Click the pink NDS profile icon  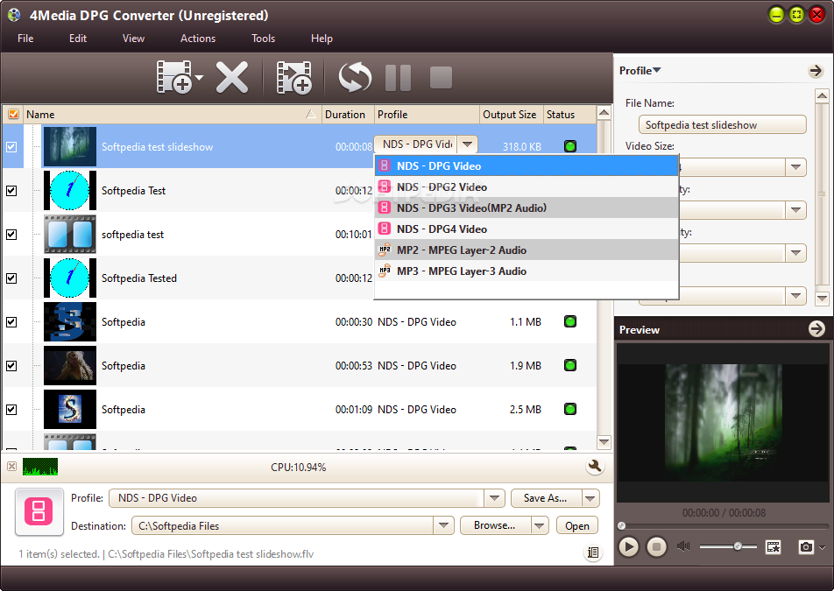pos(39,511)
